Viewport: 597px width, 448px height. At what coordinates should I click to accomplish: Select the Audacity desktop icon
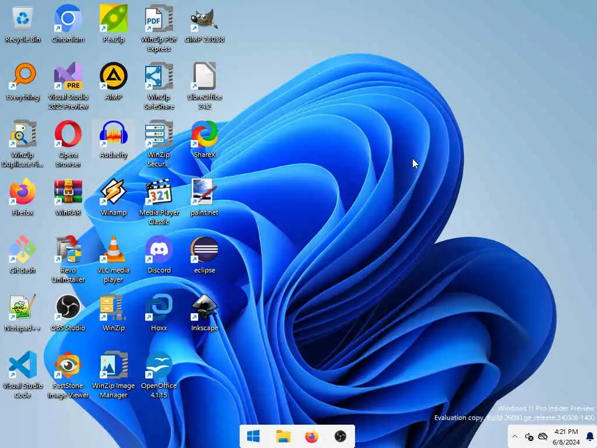(114, 139)
